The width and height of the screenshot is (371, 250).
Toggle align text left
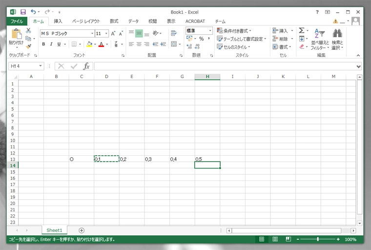tap(131, 44)
